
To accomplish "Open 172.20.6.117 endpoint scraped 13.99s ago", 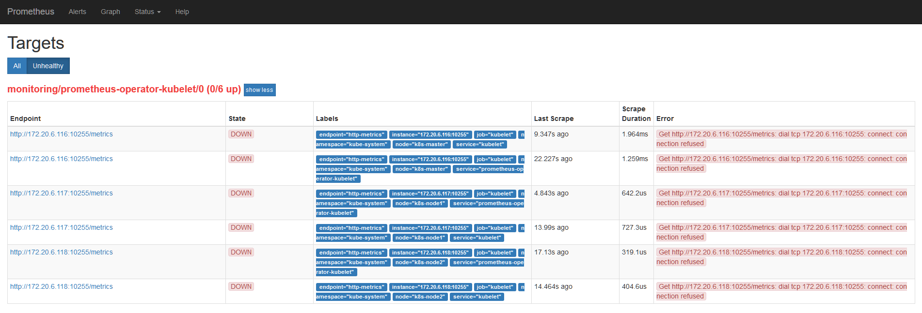I will pyautogui.click(x=62, y=227).
